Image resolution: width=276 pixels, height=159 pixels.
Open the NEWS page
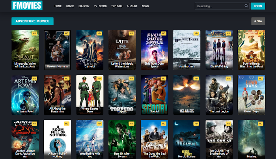pos(145,6)
